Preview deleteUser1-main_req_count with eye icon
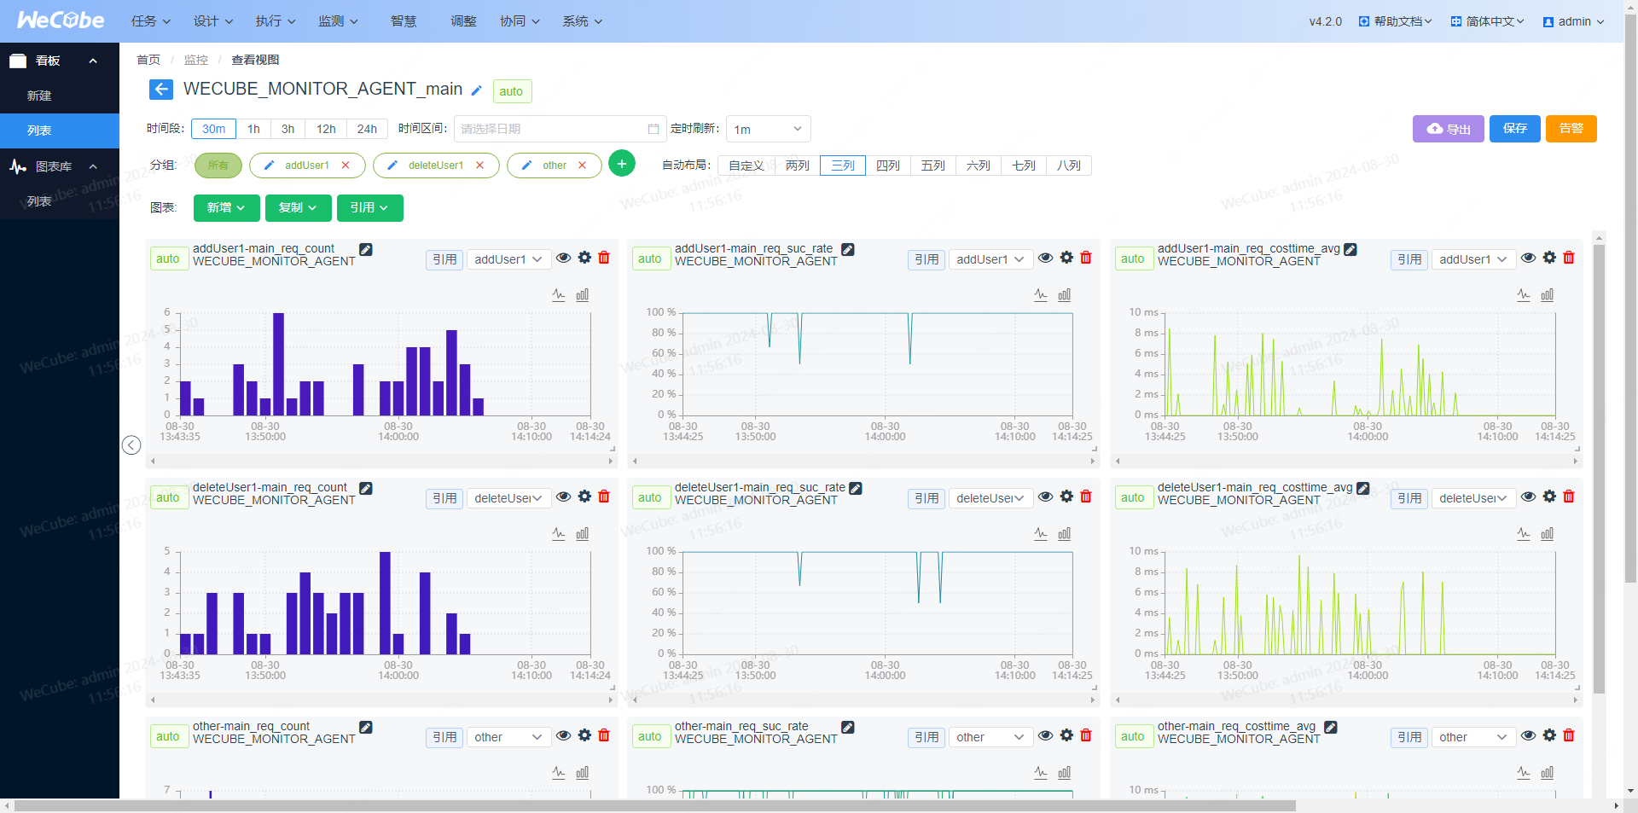The height and width of the screenshot is (813, 1638). click(x=563, y=497)
